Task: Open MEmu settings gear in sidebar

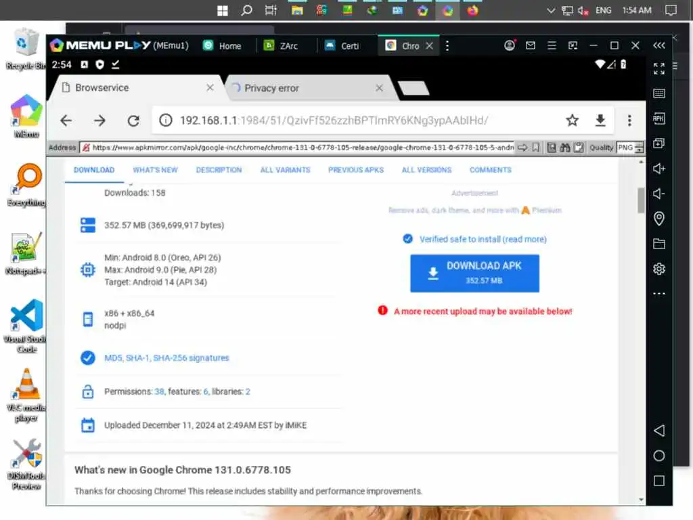Action: tap(658, 269)
